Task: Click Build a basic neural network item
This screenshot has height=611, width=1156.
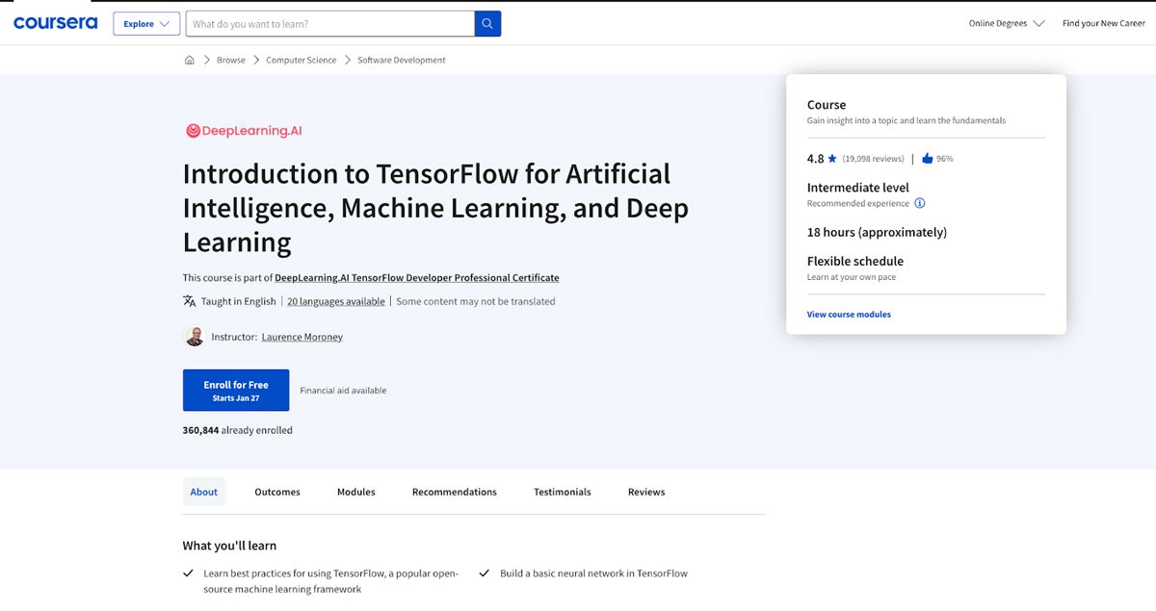Action: pos(593,573)
